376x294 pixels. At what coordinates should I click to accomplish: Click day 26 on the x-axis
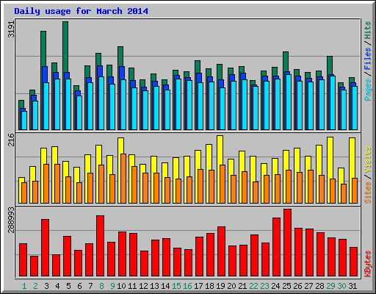tap(297, 286)
